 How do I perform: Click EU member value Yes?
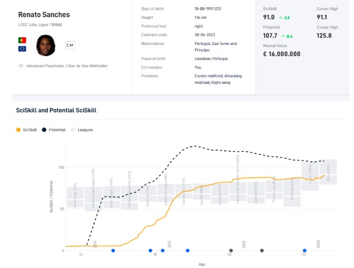198,67
